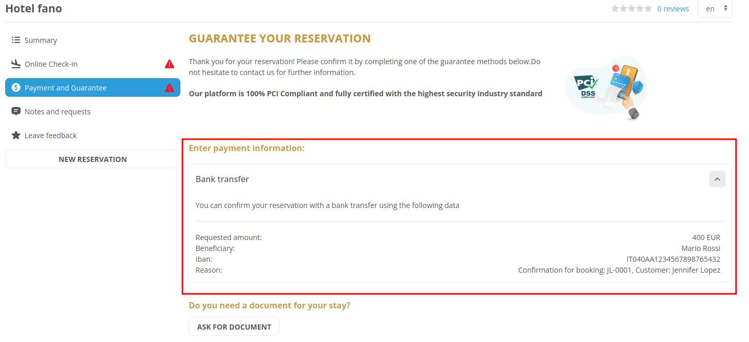Click the Notes and requests chat icon
749x342 pixels.
pyautogui.click(x=16, y=112)
